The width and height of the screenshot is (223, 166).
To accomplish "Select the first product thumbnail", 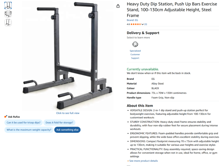I will click(x=8, y=6).
